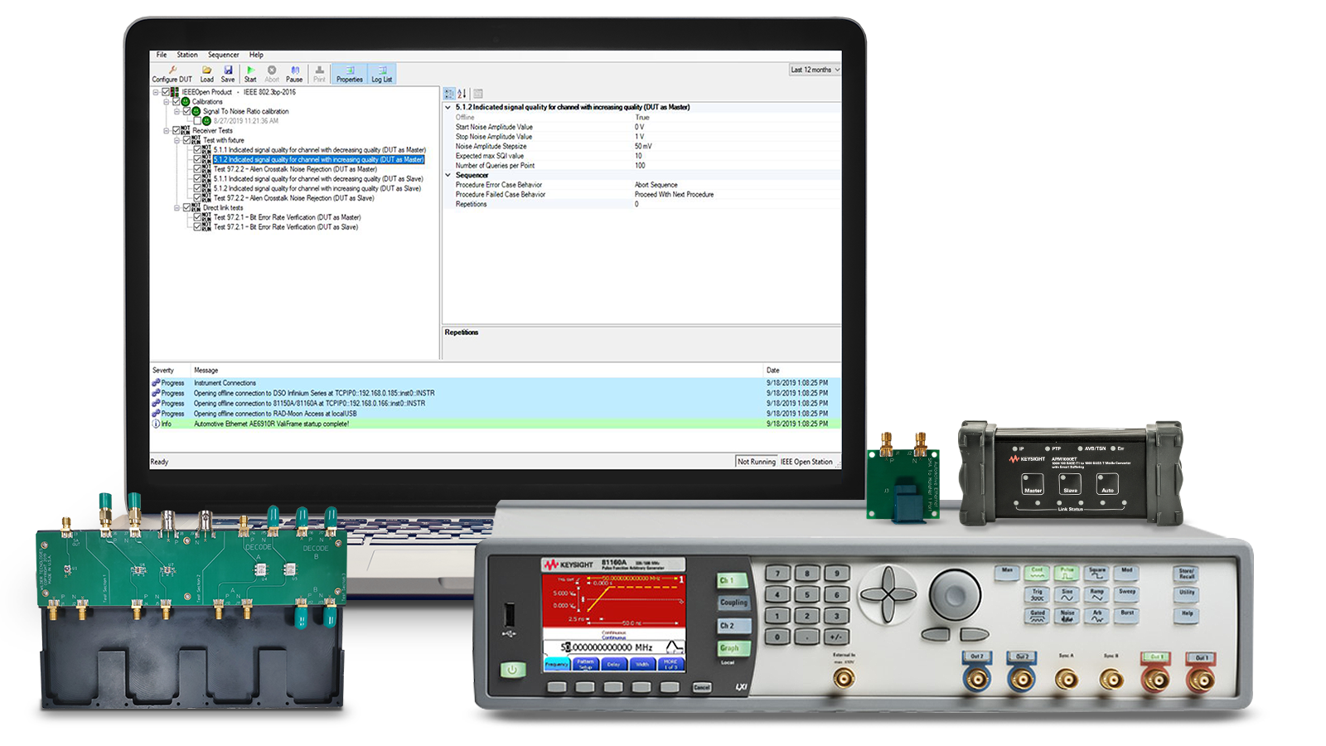
Task: Click the smiley icon beside the 8/27/2019 entry
Action: pos(207,121)
